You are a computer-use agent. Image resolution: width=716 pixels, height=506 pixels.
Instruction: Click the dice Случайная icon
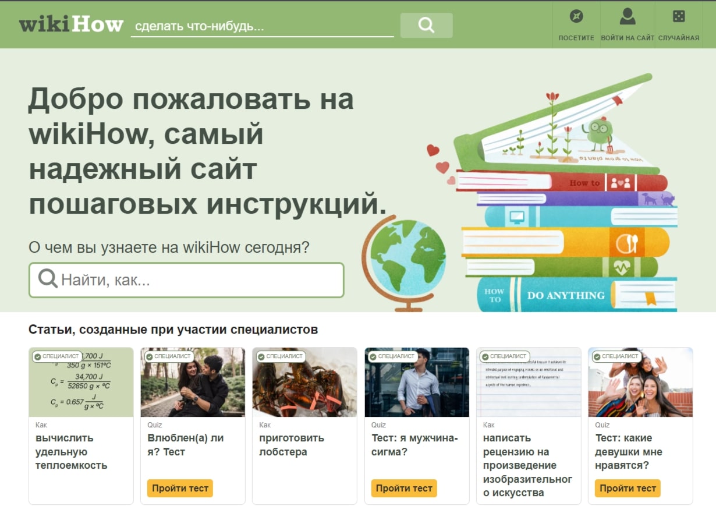(679, 16)
